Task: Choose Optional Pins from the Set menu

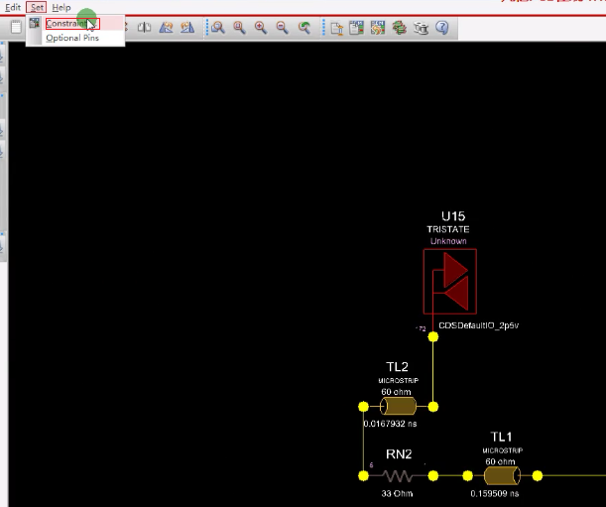Action: point(71,38)
